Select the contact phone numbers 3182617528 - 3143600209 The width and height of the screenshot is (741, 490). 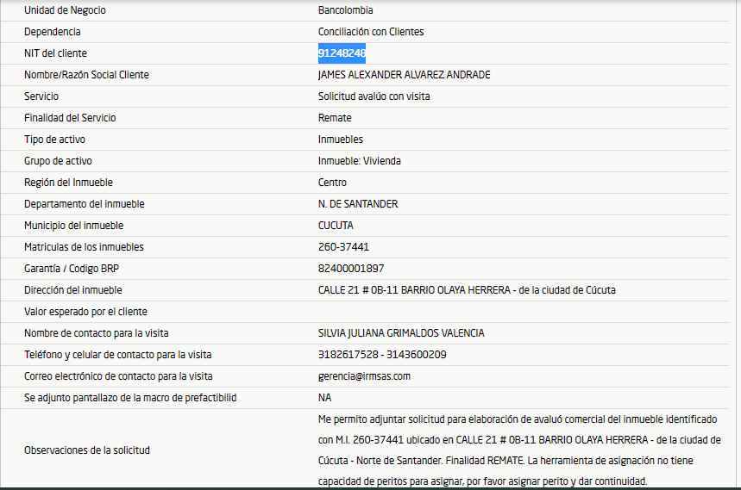(382, 355)
